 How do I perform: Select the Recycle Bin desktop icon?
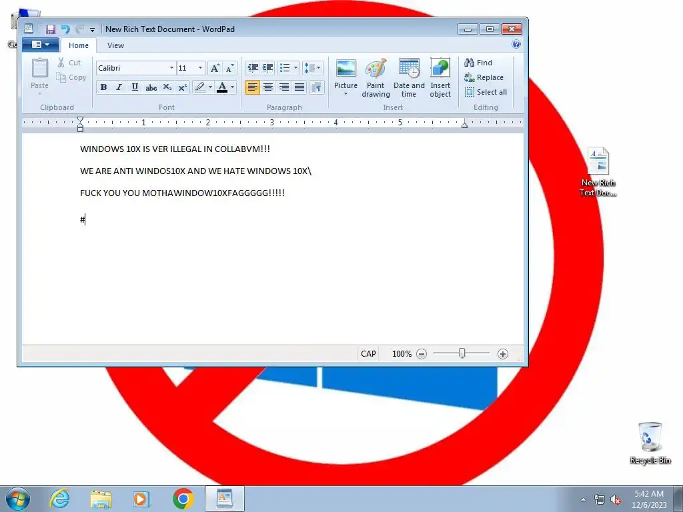(650, 443)
